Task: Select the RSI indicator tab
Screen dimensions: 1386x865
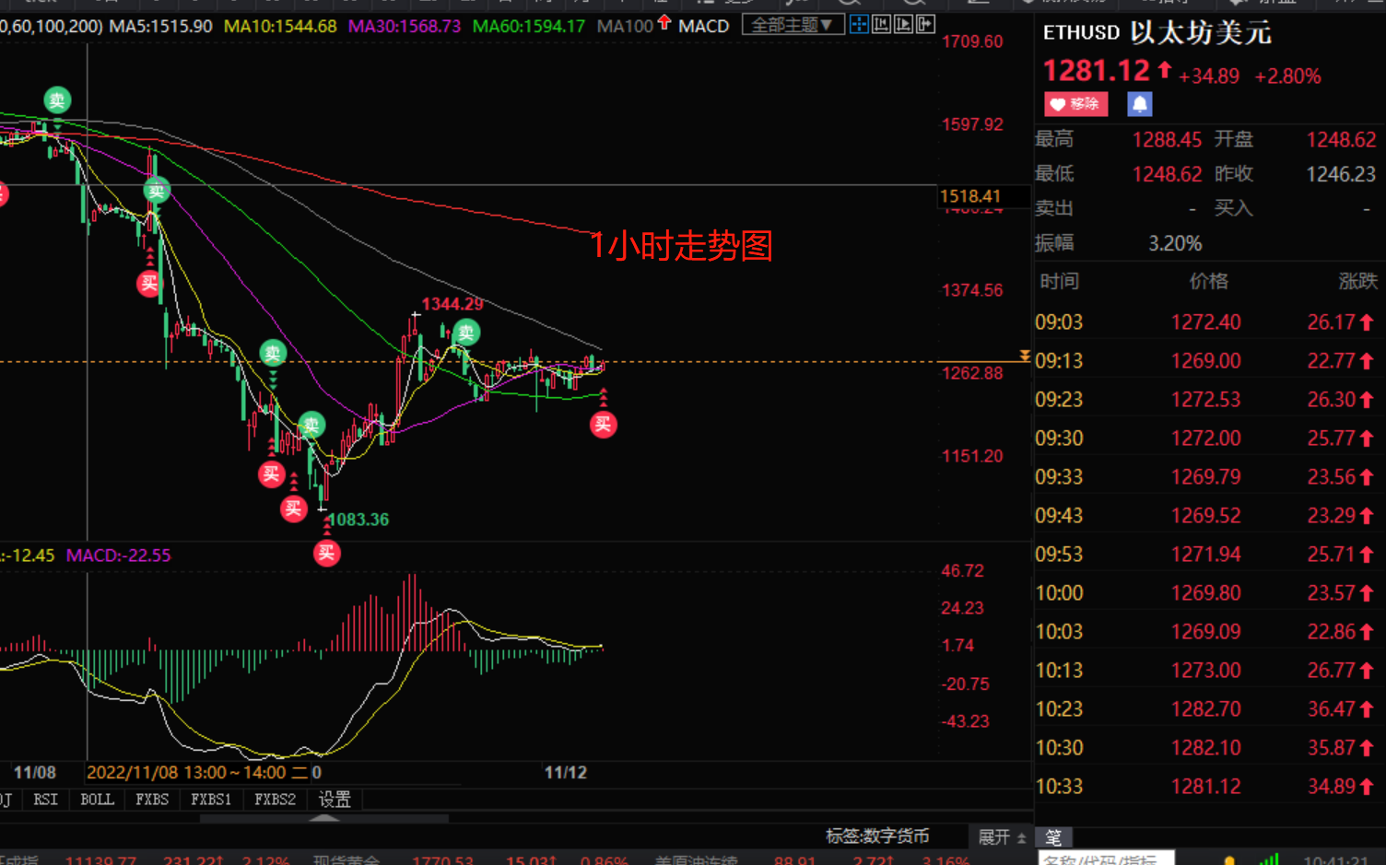Action: tap(45, 799)
